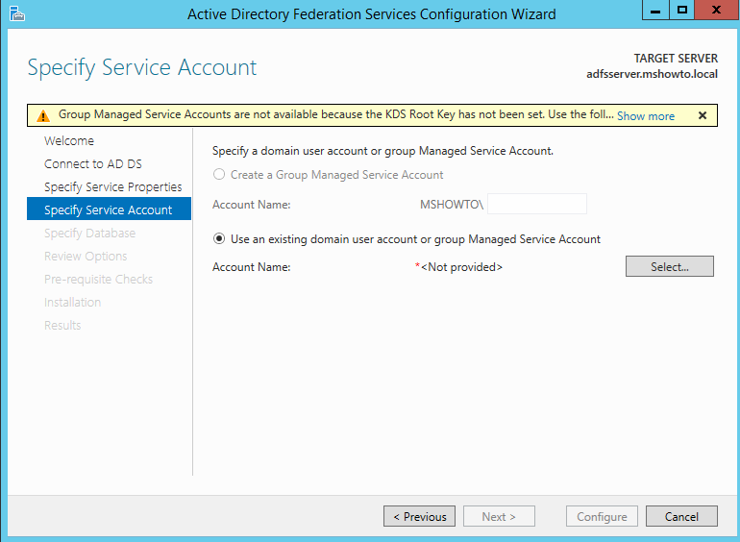Minimize the wizard window
This screenshot has height=542, width=740.
click(x=655, y=11)
